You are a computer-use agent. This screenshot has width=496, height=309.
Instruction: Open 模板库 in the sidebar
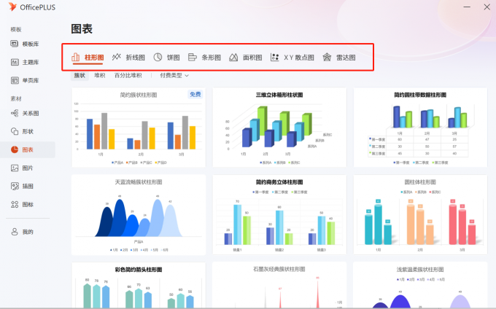25,44
